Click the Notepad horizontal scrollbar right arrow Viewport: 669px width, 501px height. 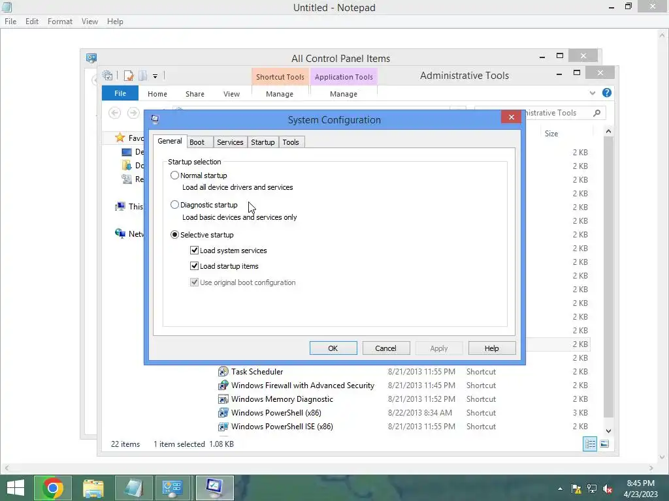click(651, 468)
